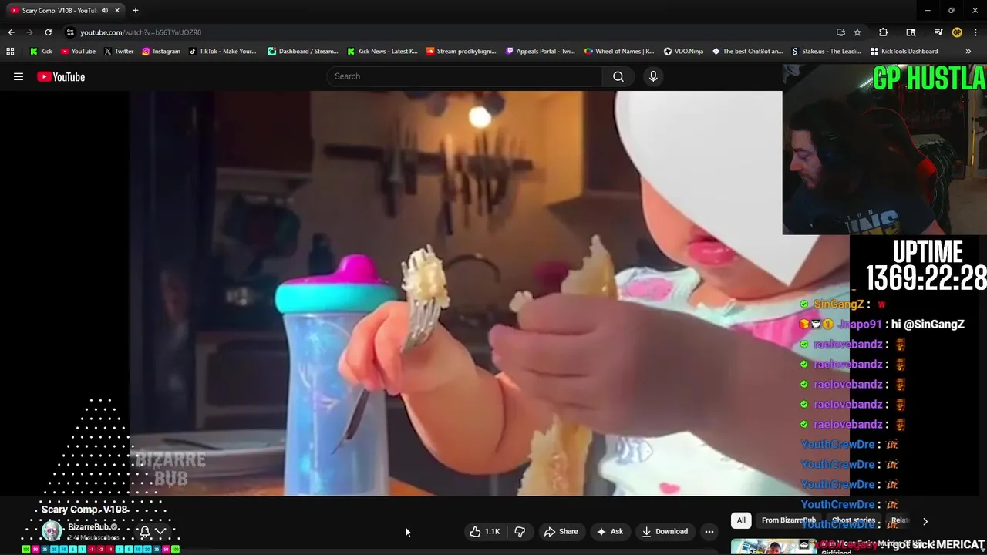This screenshot has height=555, width=987.
Task: Select the Ghost stories chip
Action: click(854, 520)
